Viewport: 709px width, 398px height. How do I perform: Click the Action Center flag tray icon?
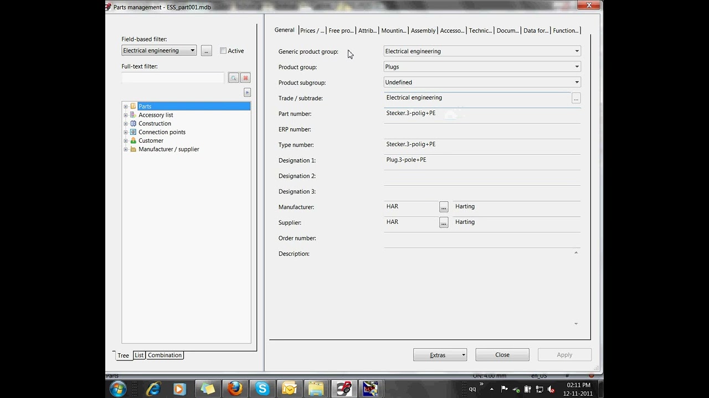tap(505, 389)
